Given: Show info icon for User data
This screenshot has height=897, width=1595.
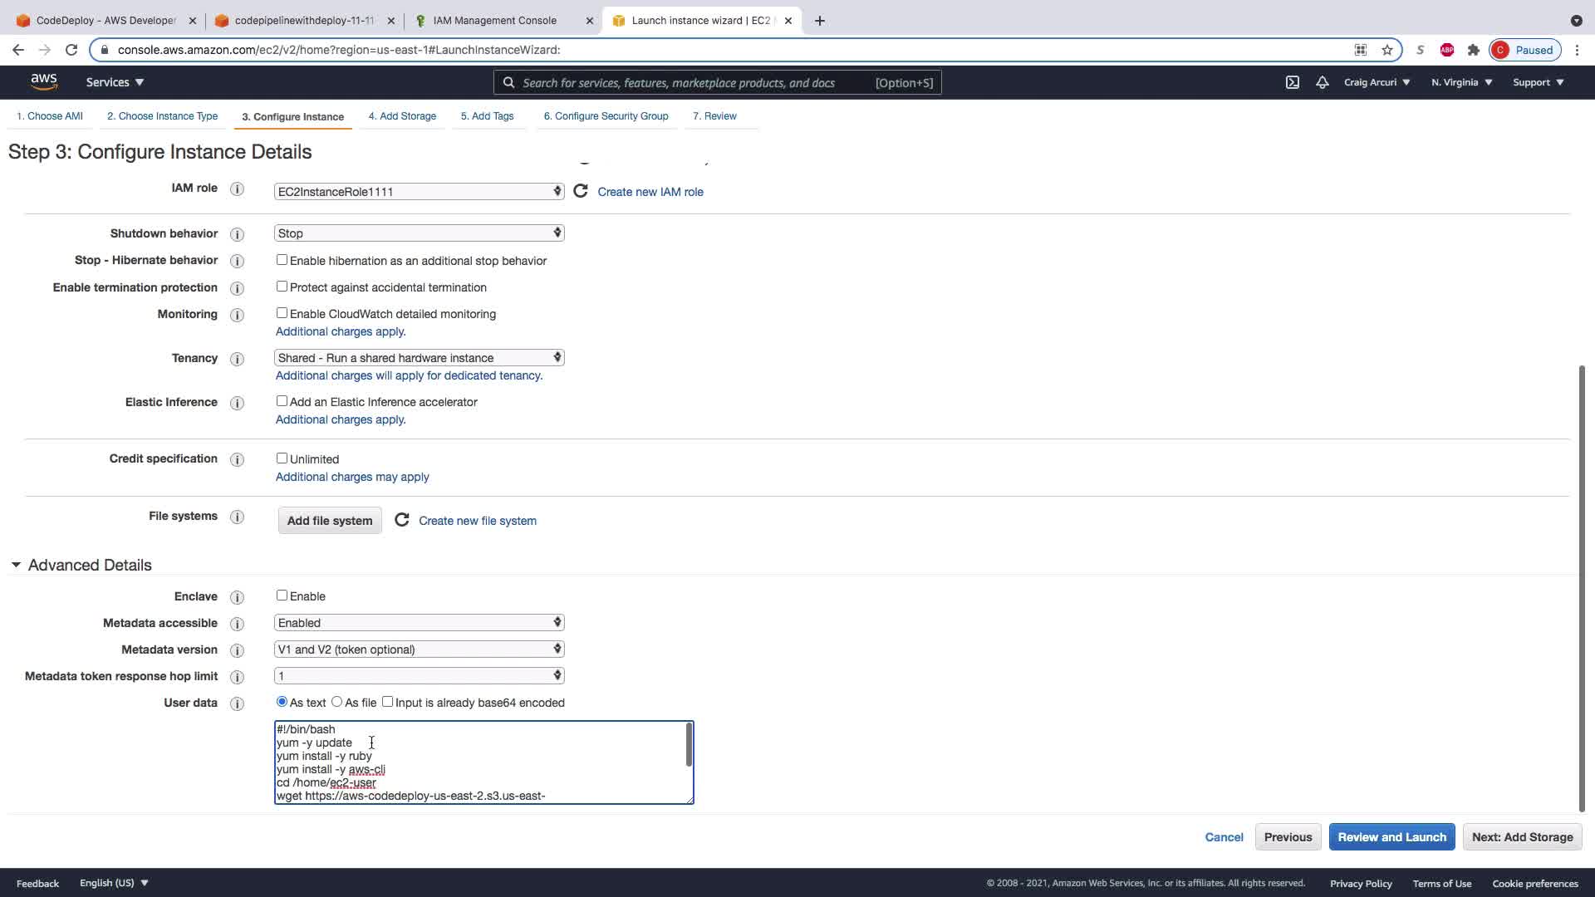Looking at the screenshot, I should coord(237,703).
